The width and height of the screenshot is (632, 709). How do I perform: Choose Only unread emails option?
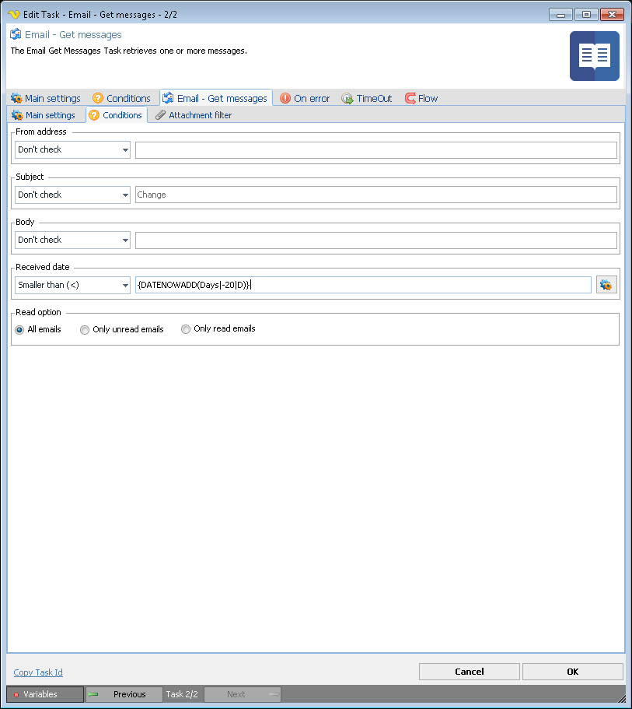pos(86,329)
